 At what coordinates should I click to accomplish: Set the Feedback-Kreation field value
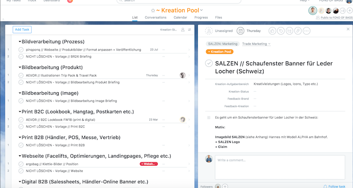(255, 106)
